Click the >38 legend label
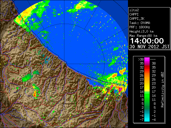The image size is (171, 128). tap(141, 59)
